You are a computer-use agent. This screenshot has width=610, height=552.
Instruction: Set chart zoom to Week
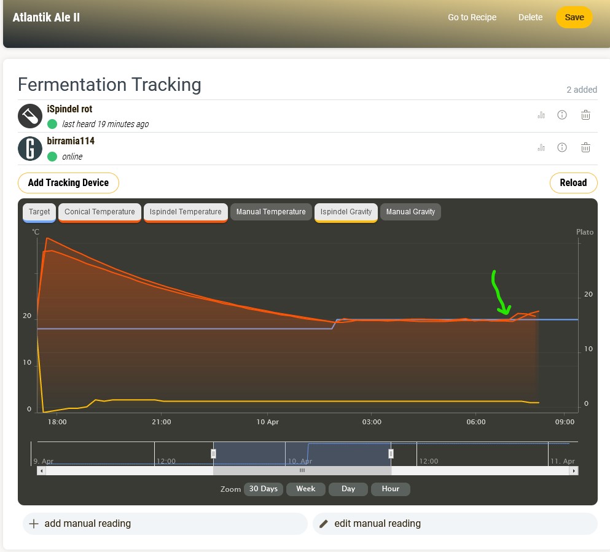pyautogui.click(x=305, y=489)
